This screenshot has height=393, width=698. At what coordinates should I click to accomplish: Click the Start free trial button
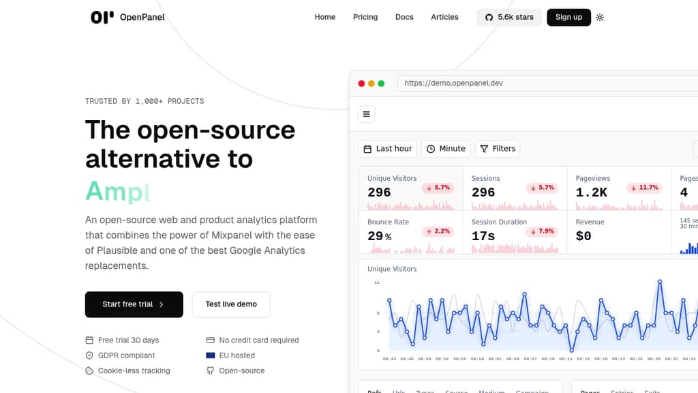pyautogui.click(x=134, y=304)
